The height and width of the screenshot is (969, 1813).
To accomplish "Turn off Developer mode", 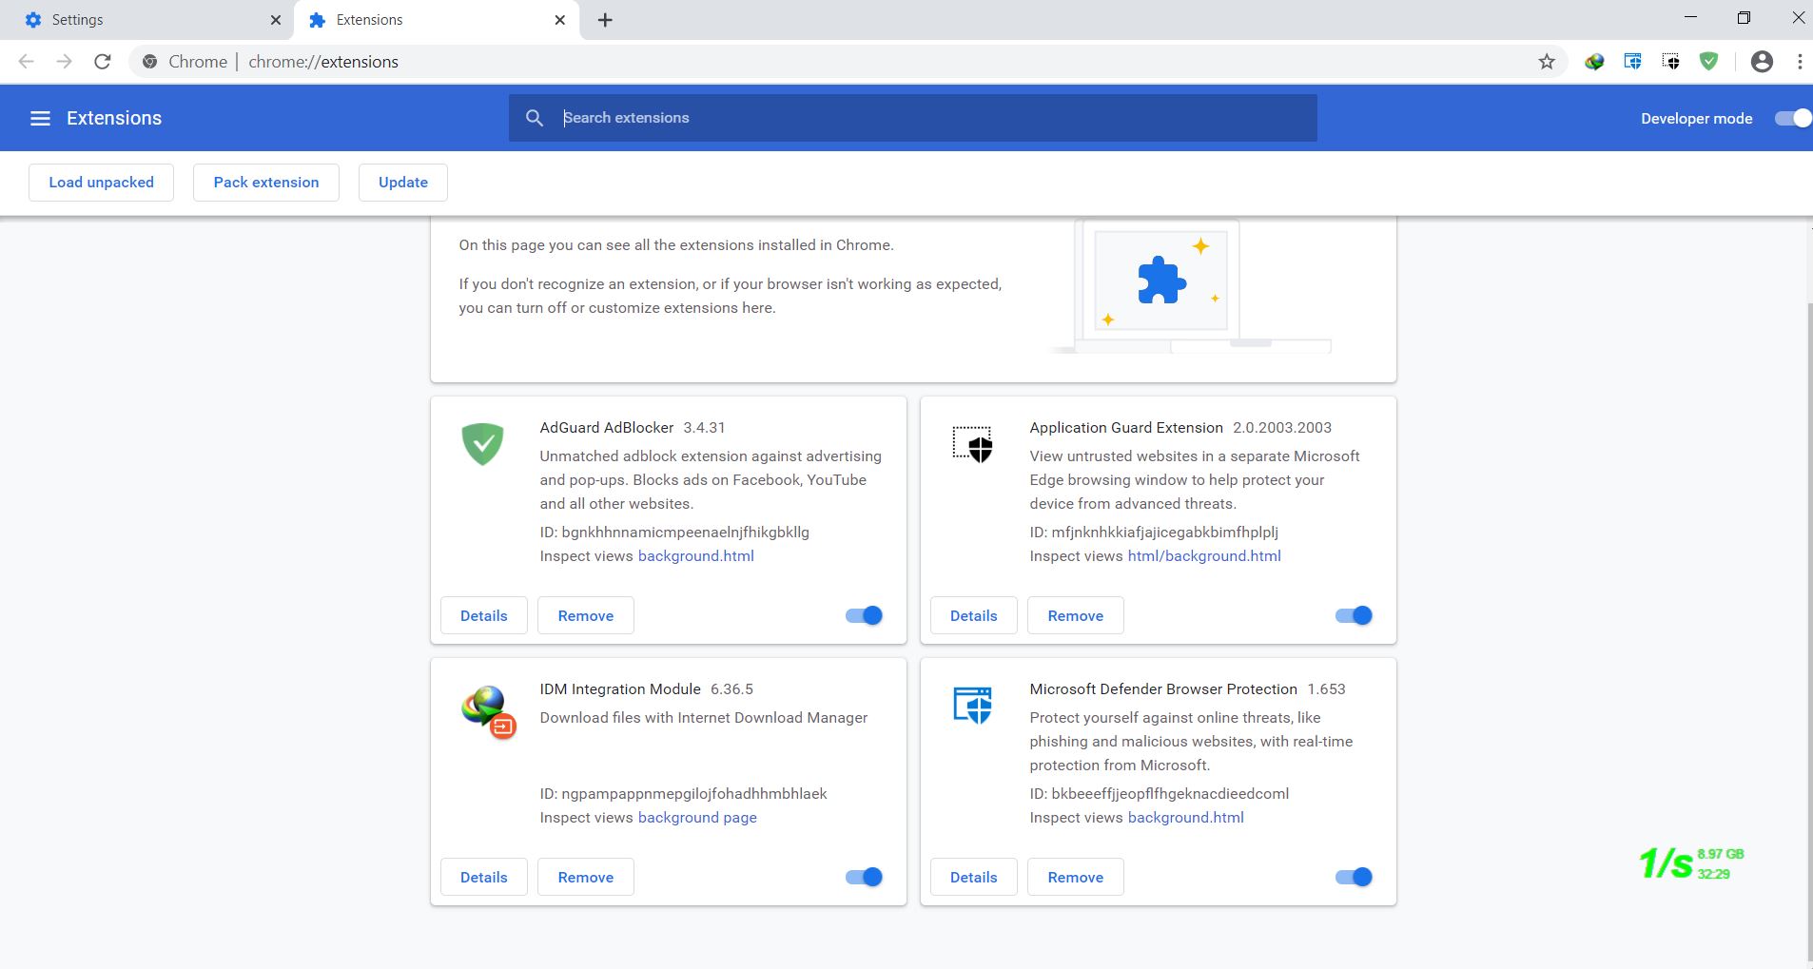I will pos(1793,118).
